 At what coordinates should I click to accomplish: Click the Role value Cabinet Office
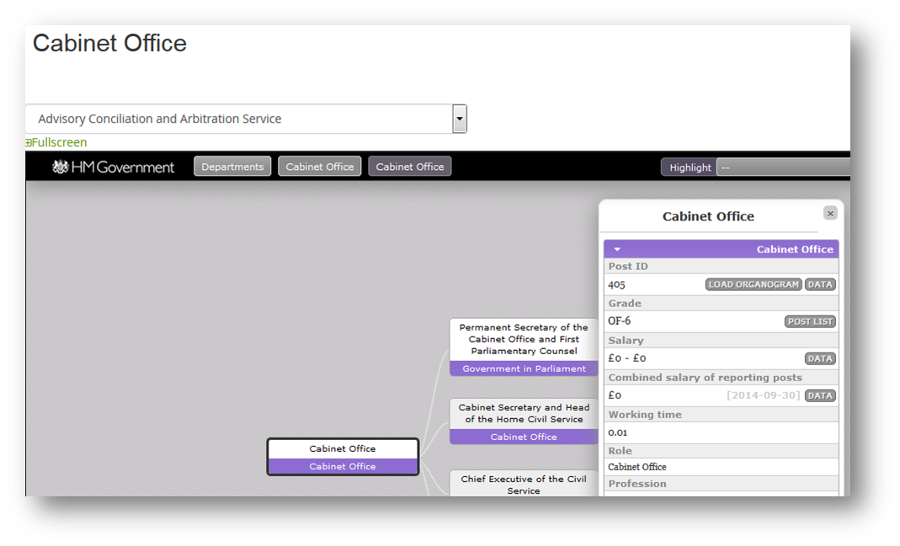637,467
